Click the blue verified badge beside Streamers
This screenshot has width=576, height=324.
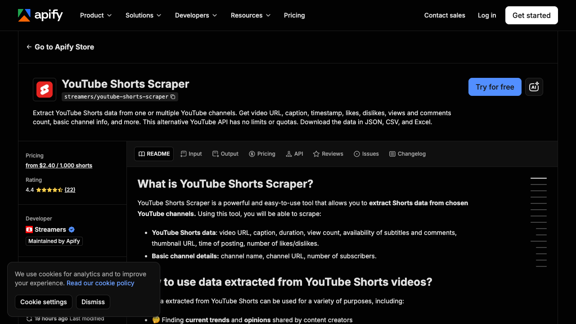click(72, 229)
